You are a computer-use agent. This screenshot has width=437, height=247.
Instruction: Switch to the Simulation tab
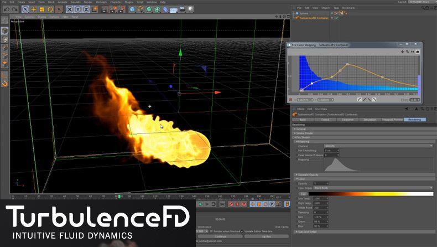(x=370, y=120)
